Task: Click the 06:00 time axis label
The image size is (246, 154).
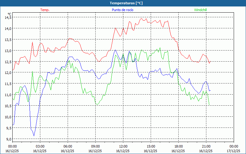Action: point(68,146)
